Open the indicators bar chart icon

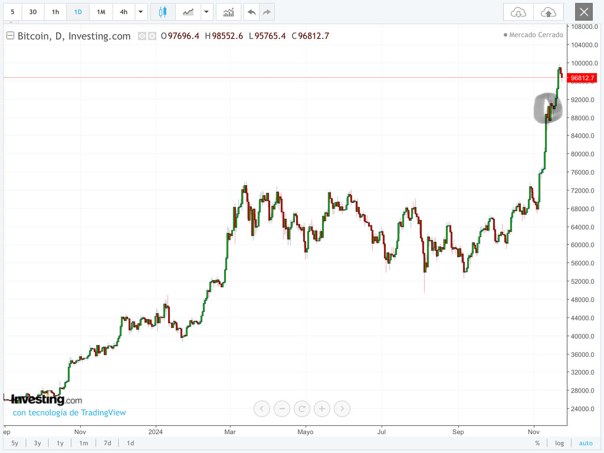228,12
